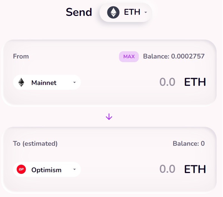Open the ETH token dropdown caret
The width and height of the screenshot is (223, 197).
click(145, 13)
